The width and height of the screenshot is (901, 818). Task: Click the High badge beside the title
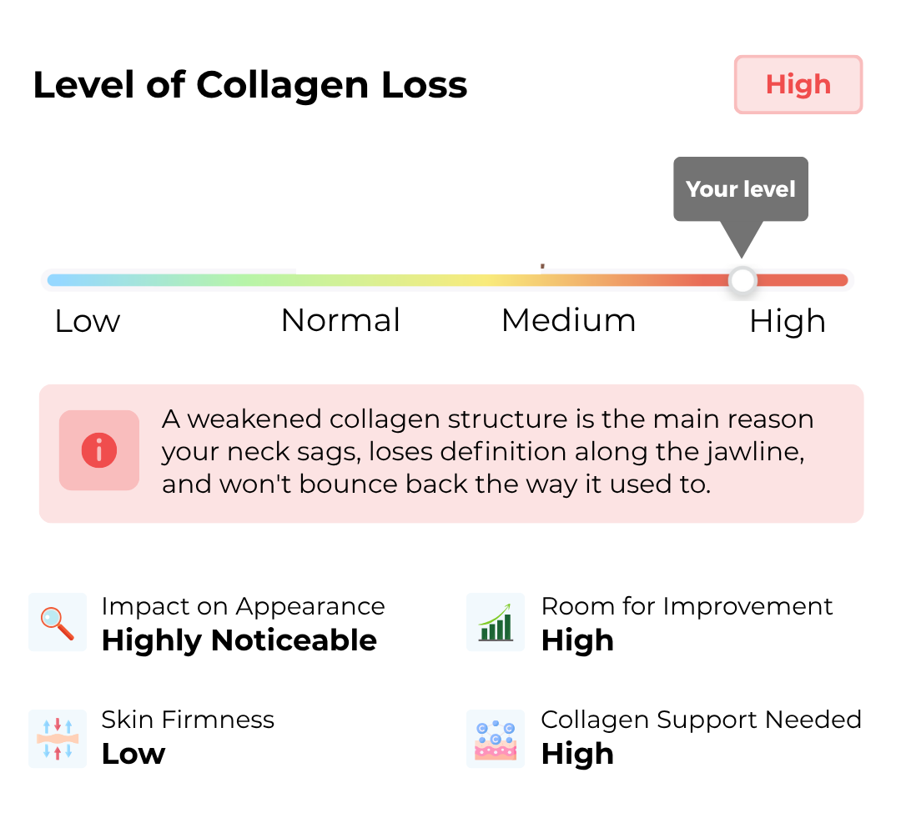pos(798,84)
